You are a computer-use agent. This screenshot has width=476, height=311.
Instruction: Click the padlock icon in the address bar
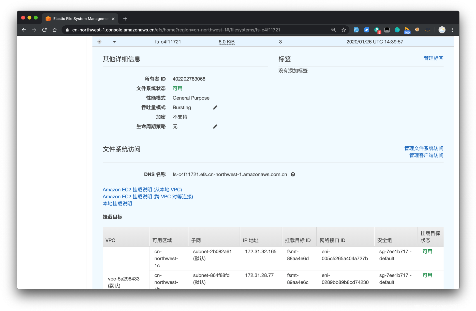tap(67, 30)
